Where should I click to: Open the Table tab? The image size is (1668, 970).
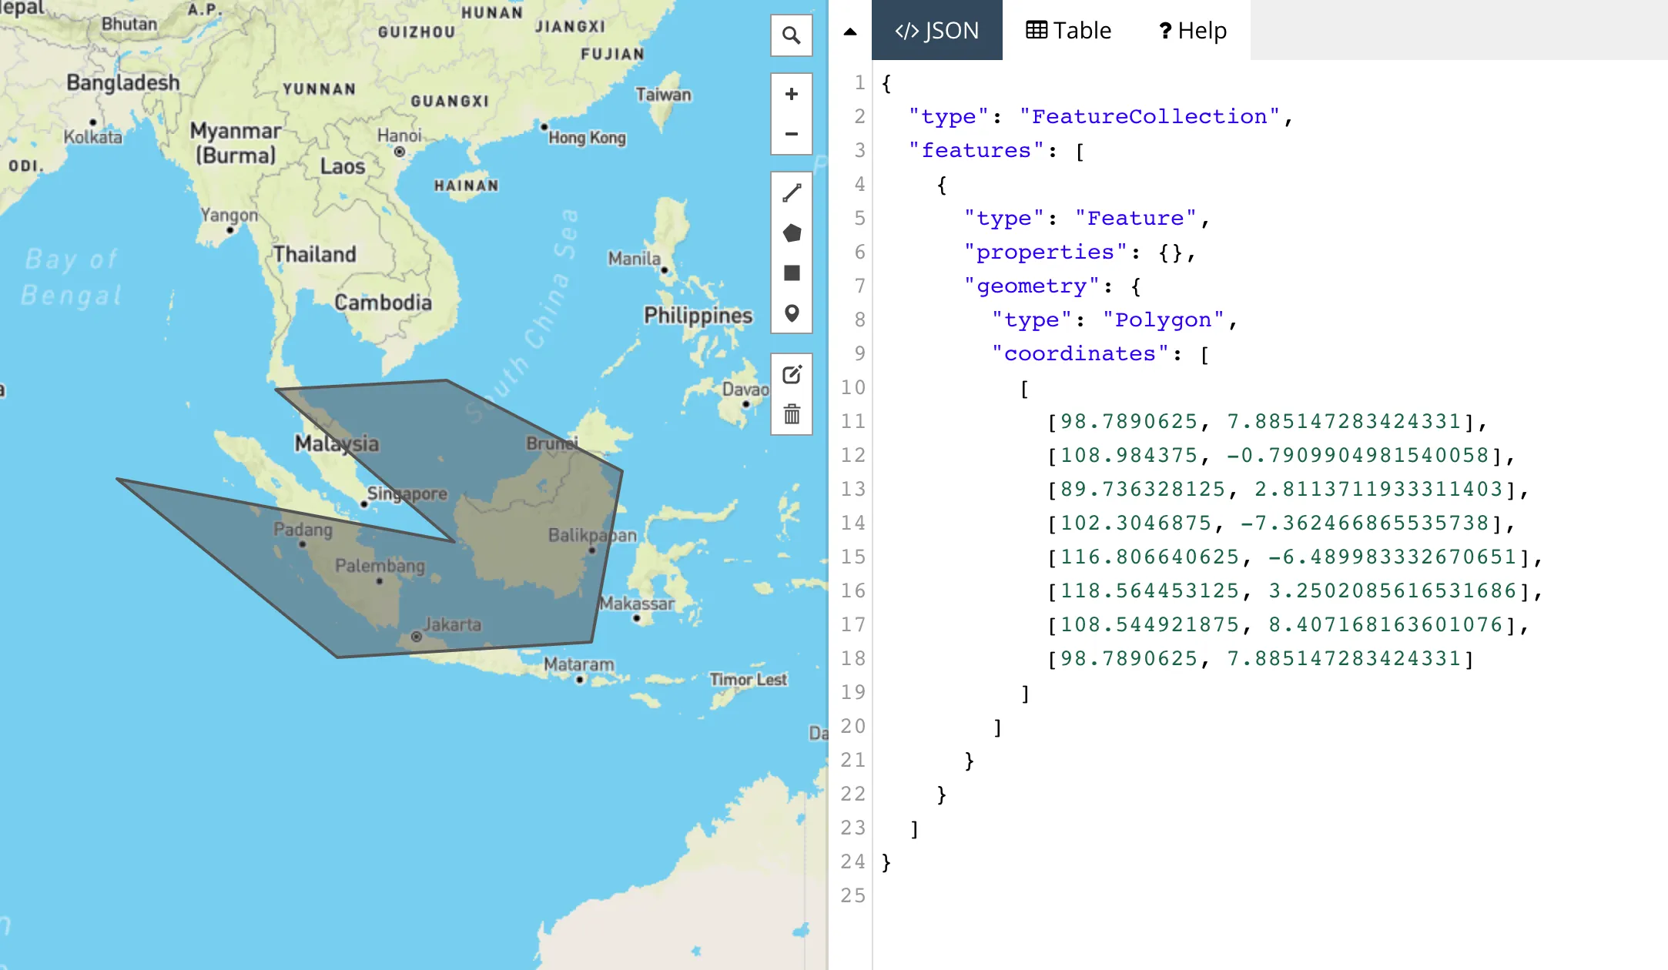[x=1068, y=31]
